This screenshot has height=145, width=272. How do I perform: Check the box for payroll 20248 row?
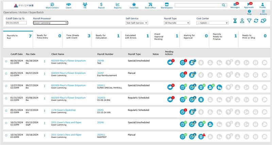(x=6, y=61)
